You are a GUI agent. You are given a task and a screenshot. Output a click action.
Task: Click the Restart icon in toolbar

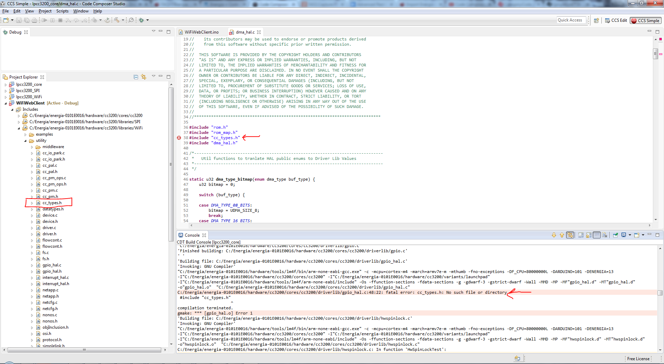107,20
